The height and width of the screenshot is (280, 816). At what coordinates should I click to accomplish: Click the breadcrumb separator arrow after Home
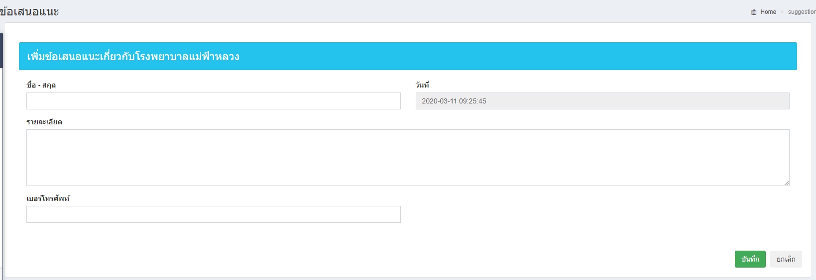782,12
